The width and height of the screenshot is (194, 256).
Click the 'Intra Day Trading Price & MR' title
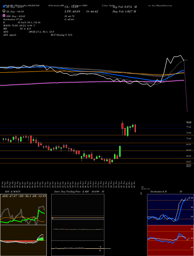click(71, 192)
